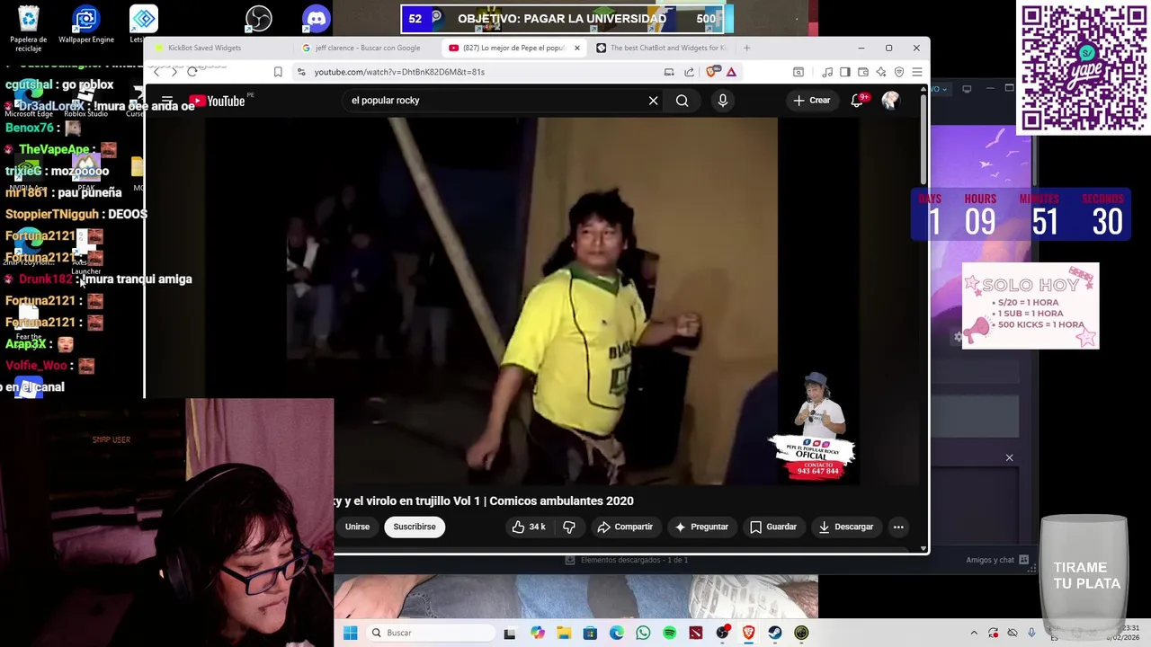
Task: Open Microsoft Edge from the taskbar
Action: click(617, 633)
